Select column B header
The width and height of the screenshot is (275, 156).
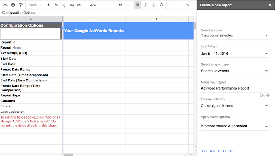(x=94, y=19)
